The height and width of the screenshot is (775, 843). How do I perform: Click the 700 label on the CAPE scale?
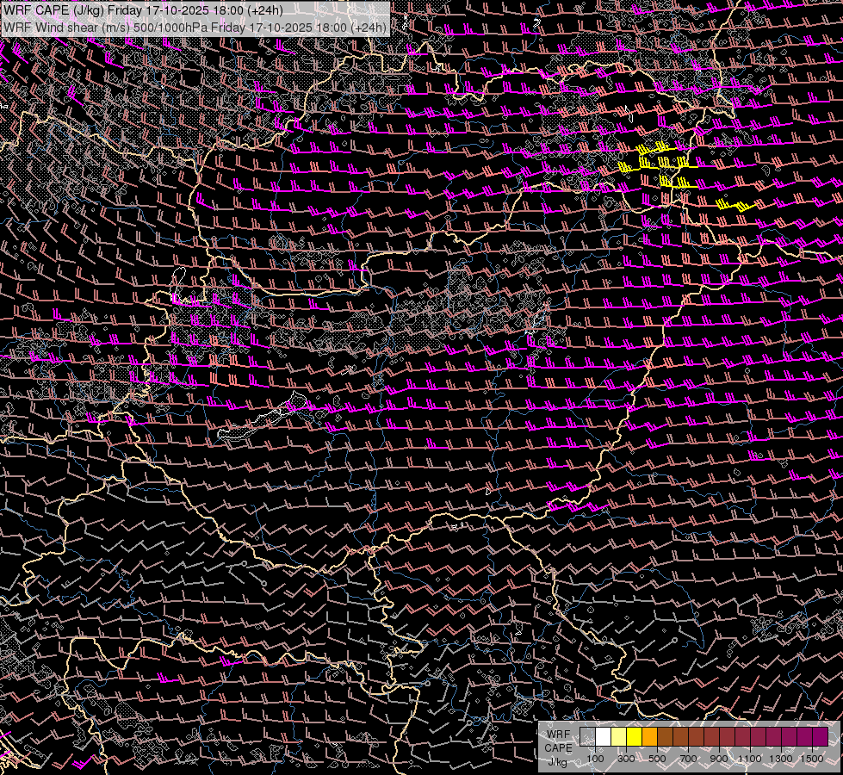click(x=688, y=759)
